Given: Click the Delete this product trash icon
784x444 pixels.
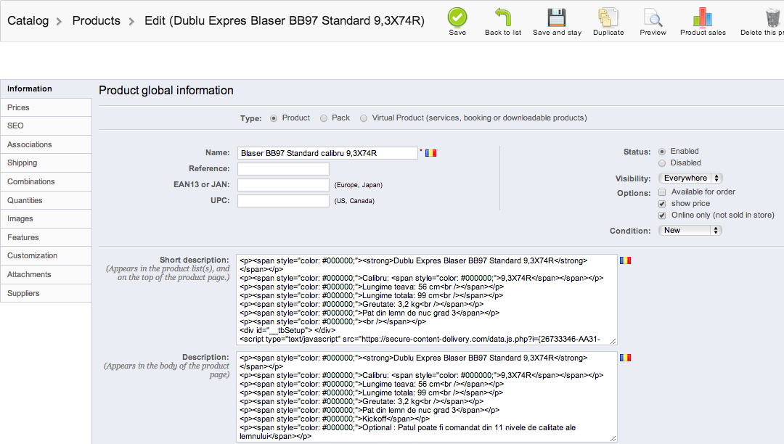Looking at the screenshot, I should (x=773, y=17).
